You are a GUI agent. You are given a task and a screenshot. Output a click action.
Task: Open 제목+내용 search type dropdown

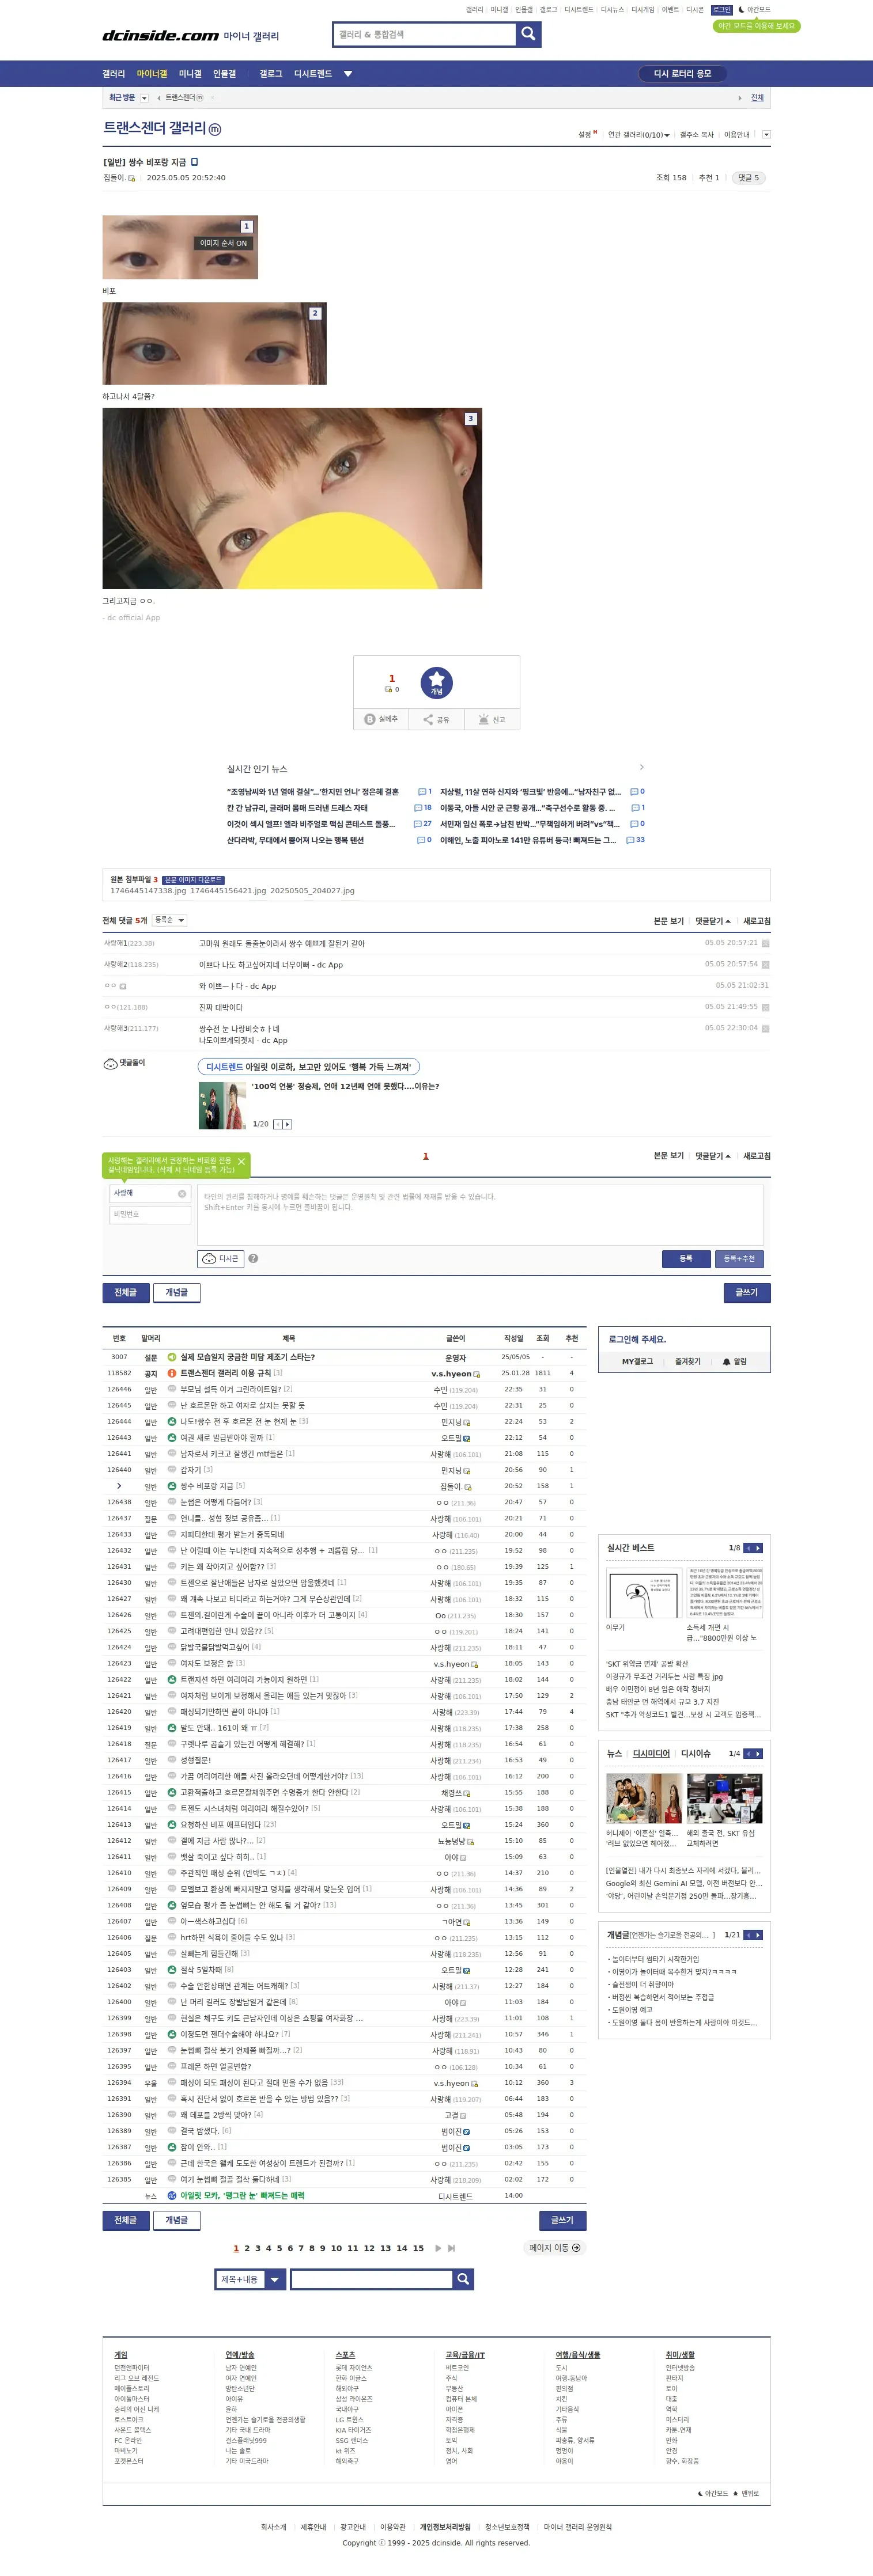point(251,2279)
